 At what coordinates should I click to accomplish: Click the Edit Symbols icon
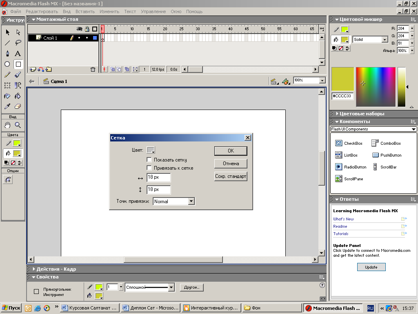tap(286, 81)
